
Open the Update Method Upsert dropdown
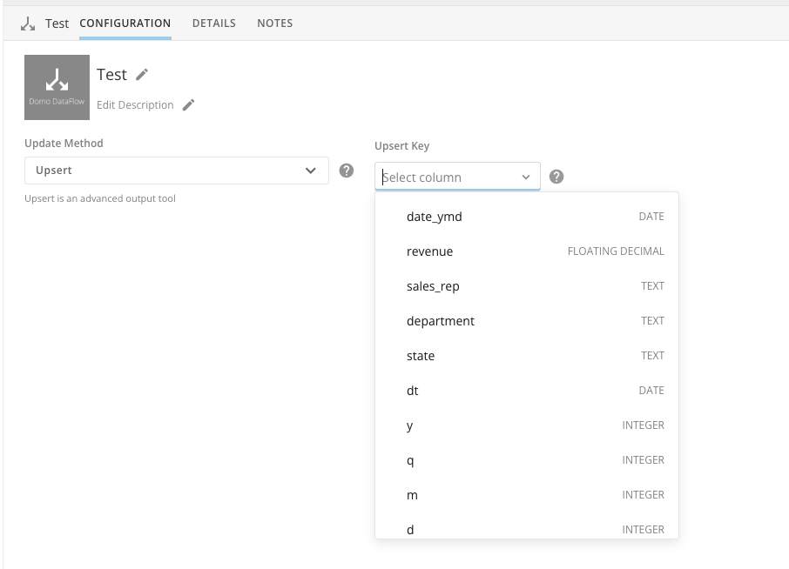(177, 171)
